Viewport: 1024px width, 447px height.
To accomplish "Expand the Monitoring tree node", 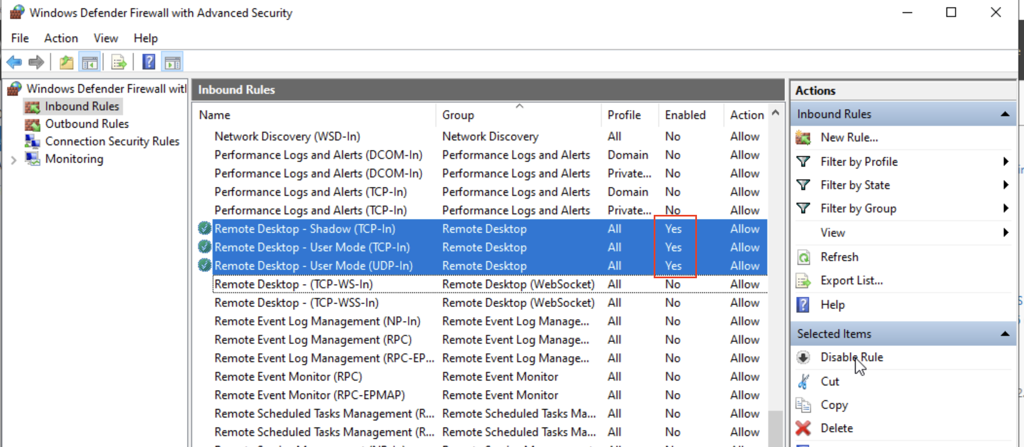I will coord(14,160).
